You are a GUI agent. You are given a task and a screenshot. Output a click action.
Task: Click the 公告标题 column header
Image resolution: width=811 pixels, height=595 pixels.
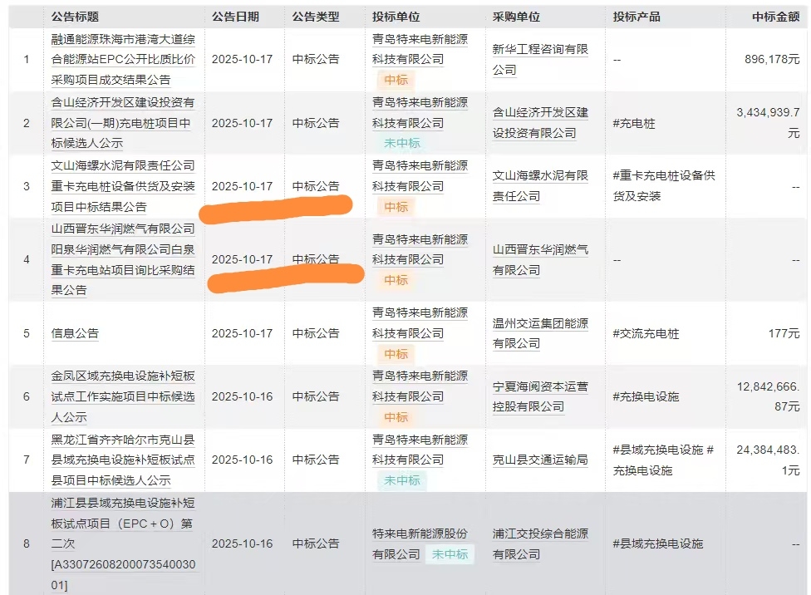coord(75,17)
